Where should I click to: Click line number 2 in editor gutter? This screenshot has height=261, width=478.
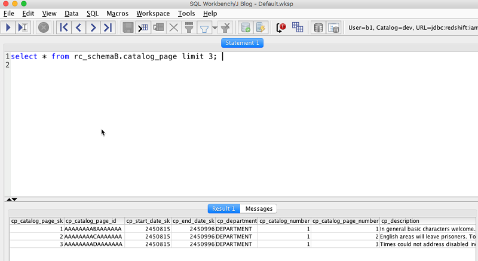pos(7,65)
